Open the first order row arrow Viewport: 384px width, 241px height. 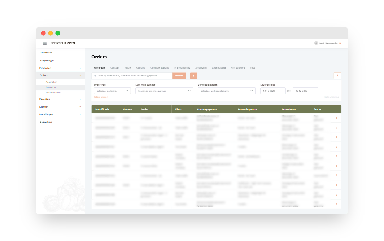click(336, 118)
